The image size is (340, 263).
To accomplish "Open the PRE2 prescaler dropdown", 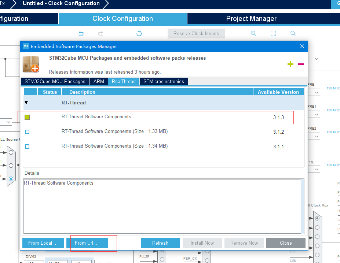I will 317,136.
